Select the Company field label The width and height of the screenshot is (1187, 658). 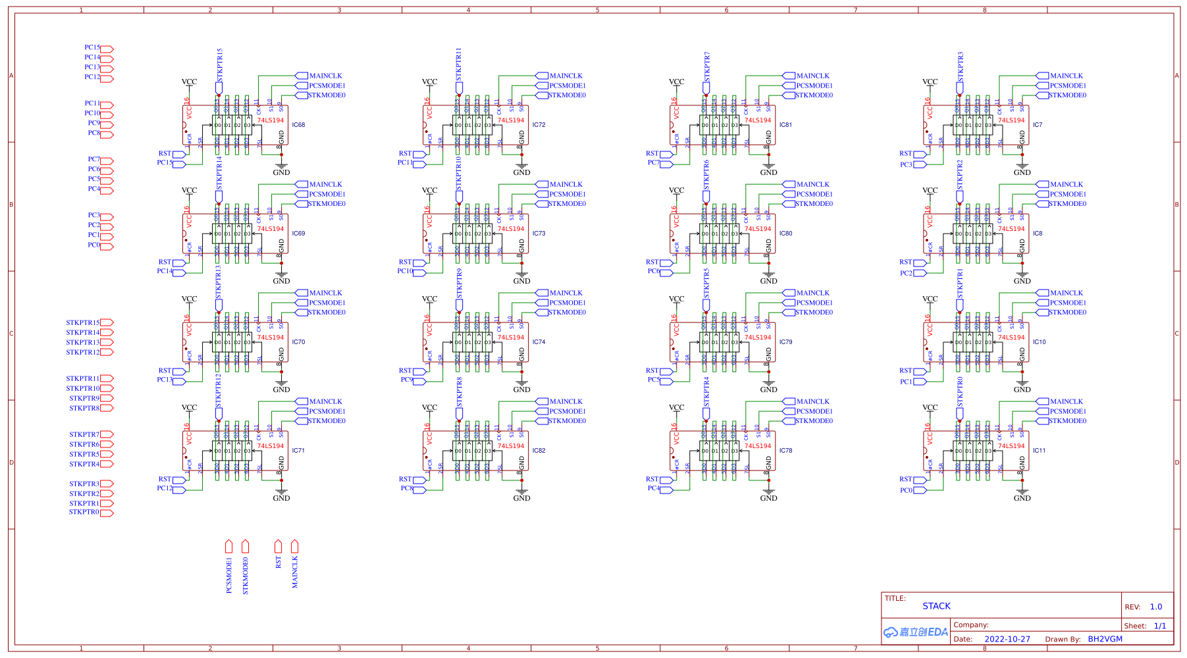point(971,625)
